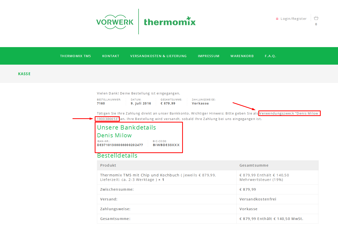Click the Bestelldetails heading
338x229 pixels.
tap(117, 156)
